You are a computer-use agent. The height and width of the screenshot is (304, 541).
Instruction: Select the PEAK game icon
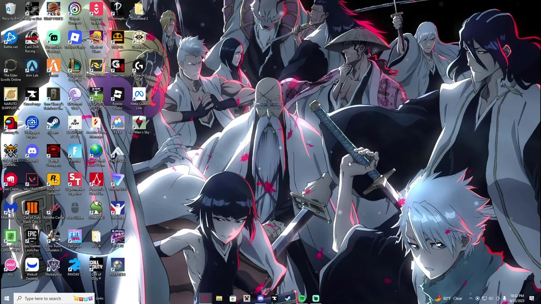pyautogui.click(x=117, y=125)
